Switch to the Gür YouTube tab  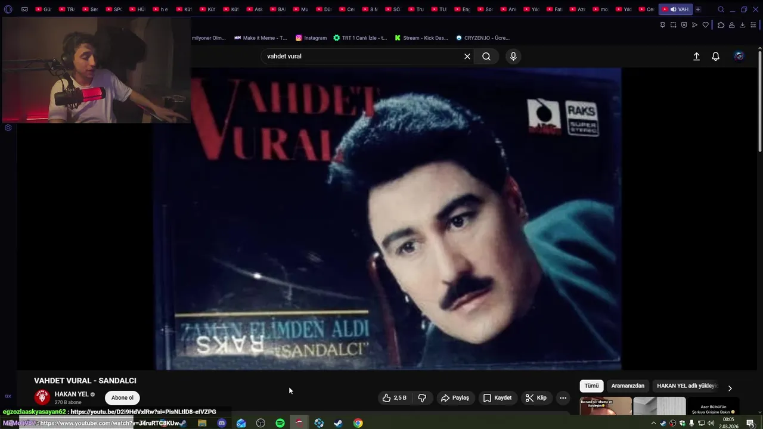43,9
